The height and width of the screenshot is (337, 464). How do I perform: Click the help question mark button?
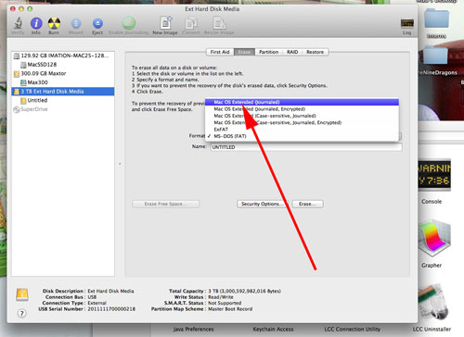pos(21,314)
